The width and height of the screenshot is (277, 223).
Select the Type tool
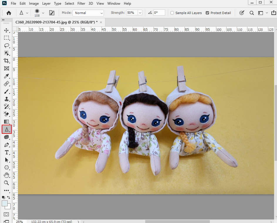point(6,152)
